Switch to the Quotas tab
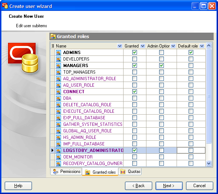 pyautogui.click(x=130, y=172)
